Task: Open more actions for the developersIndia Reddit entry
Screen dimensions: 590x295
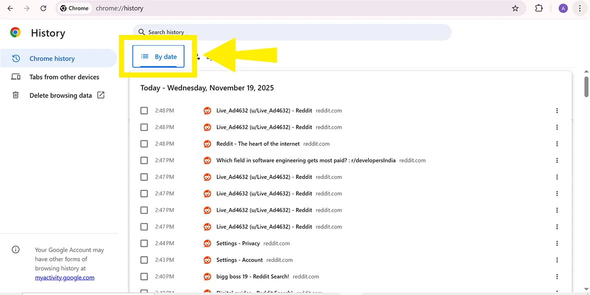Action: tap(557, 160)
